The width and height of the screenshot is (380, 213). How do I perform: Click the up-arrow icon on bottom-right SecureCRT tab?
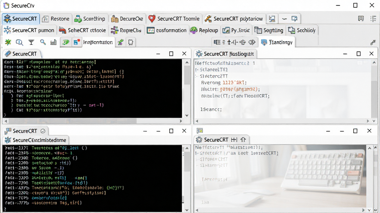[243, 139]
